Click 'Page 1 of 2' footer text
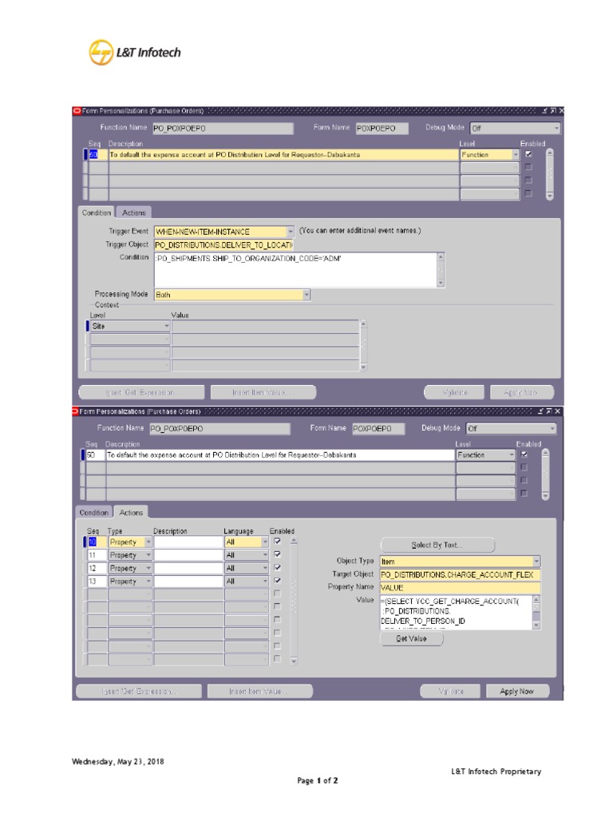 coord(318,780)
